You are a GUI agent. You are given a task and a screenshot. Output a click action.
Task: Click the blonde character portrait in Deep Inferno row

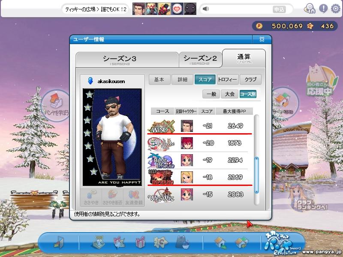pyautogui.click(x=187, y=177)
